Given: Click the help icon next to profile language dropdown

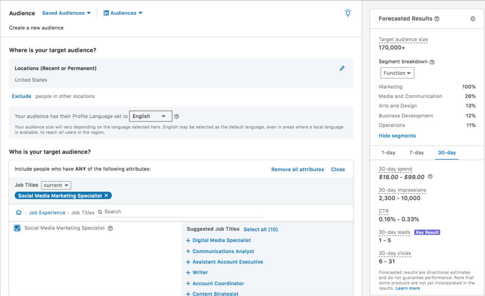Looking at the screenshot, I should (x=177, y=116).
